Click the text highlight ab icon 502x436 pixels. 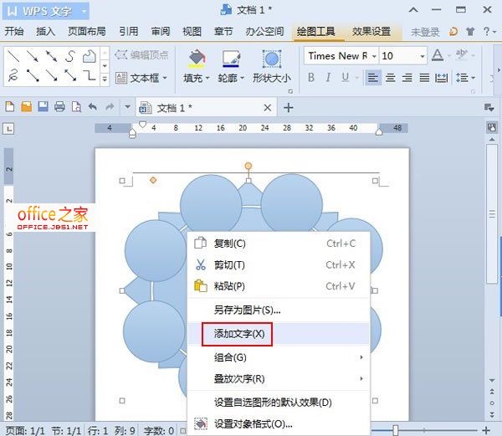(462, 55)
